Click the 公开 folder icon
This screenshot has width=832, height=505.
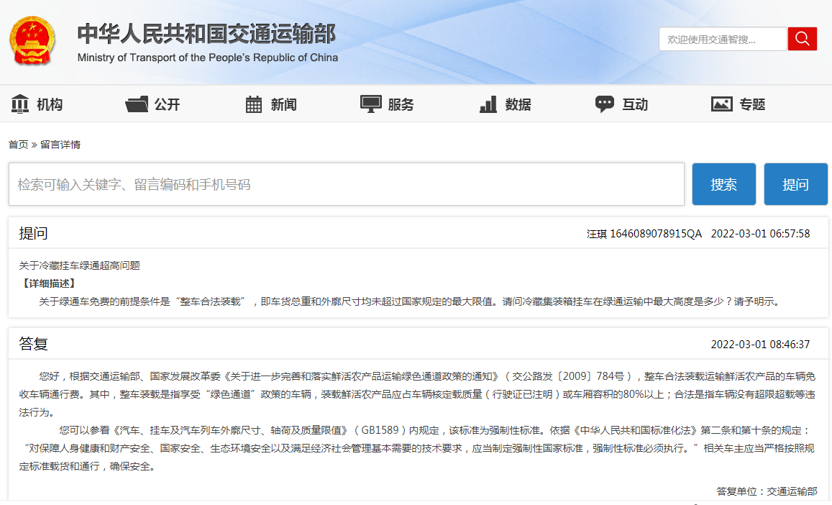pyautogui.click(x=137, y=104)
